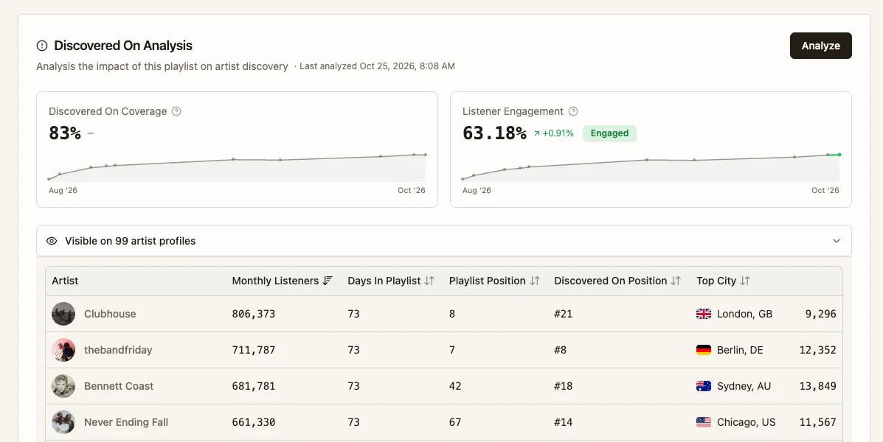883x442 pixels.
Task: Click the Australian flag next to Sydney, AU
Action: (x=703, y=386)
